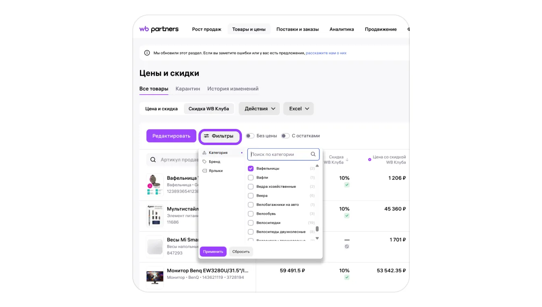Open the Фильтры filter panel button
Image resolution: width=542 pixels, height=307 pixels.
point(220,136)
